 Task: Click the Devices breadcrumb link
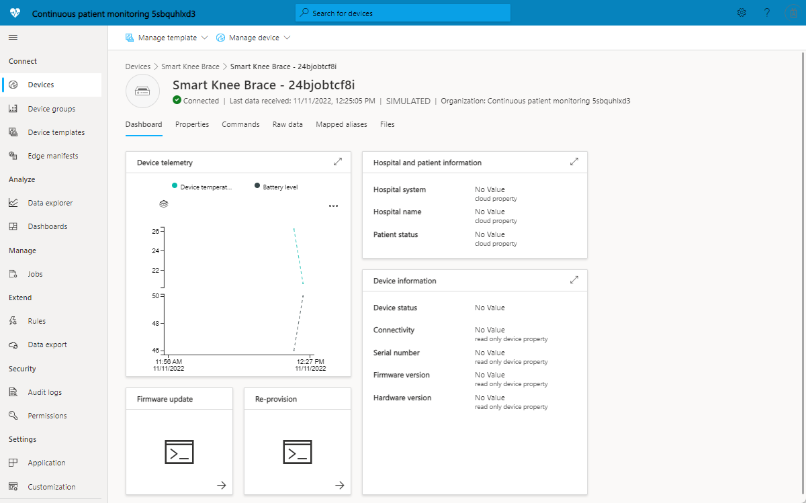pos(138,66)
